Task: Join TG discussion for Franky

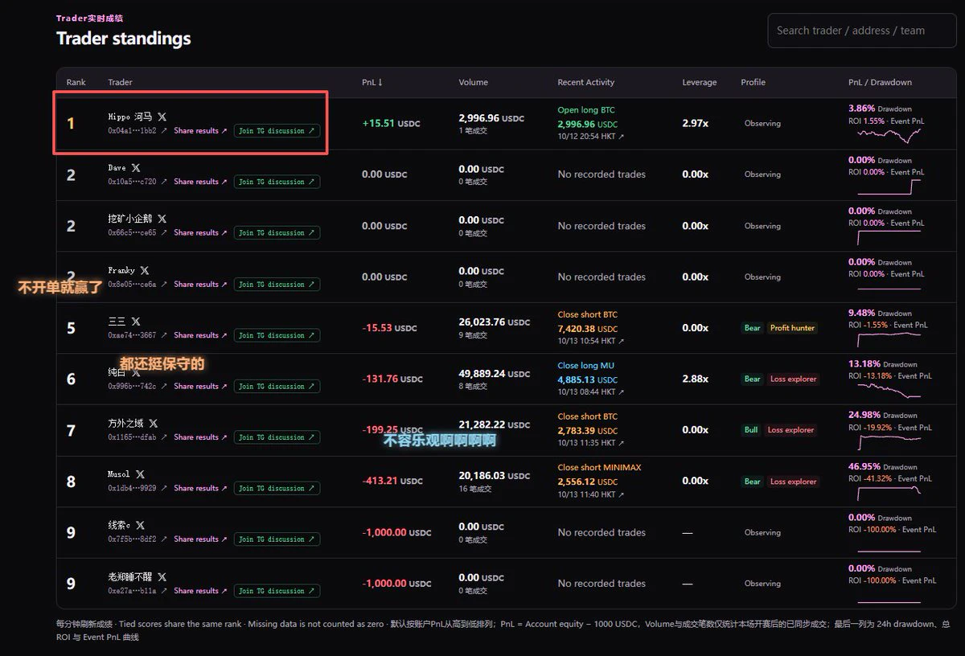Action: point(277,285)
